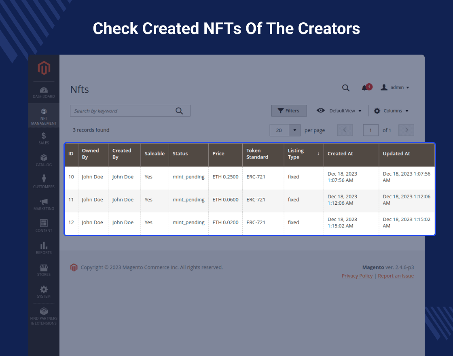The width and height of the screenshot is (453, 356).
Task: Open the Default View dropdown
Action: click(339, 111)
